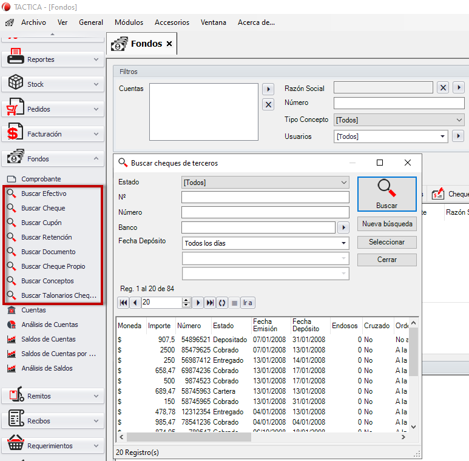Click the Buscar button
The width and height of the screenshot is (469, 461).
[386, 194]
